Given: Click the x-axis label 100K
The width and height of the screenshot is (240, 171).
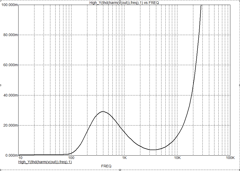Looking at the screenshot, I should [231, 158].
